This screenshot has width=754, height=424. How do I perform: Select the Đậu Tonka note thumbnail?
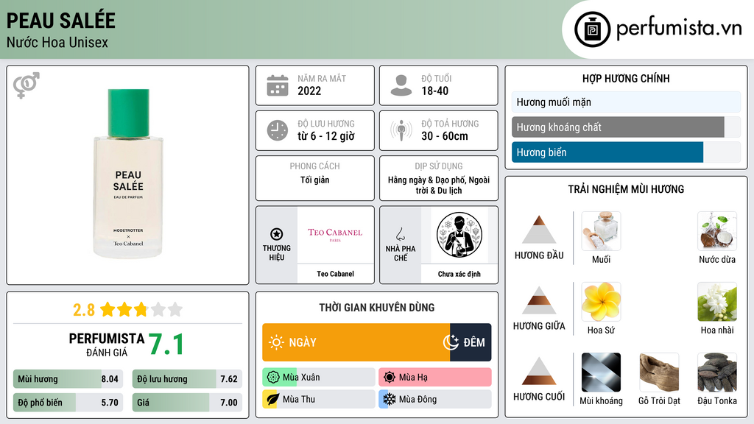[x=717, y=372]
